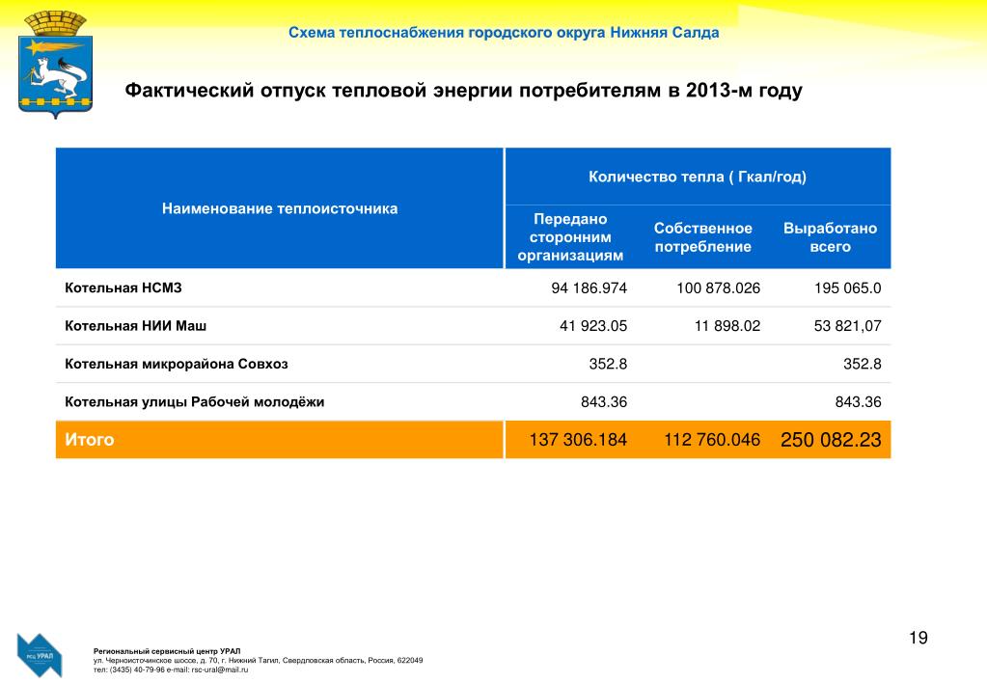Click the Nizhnyaya Salda coat of arms emblem

pos(55,65)
